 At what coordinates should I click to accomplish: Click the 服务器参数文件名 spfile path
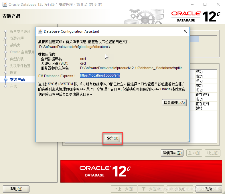point(133,68)
